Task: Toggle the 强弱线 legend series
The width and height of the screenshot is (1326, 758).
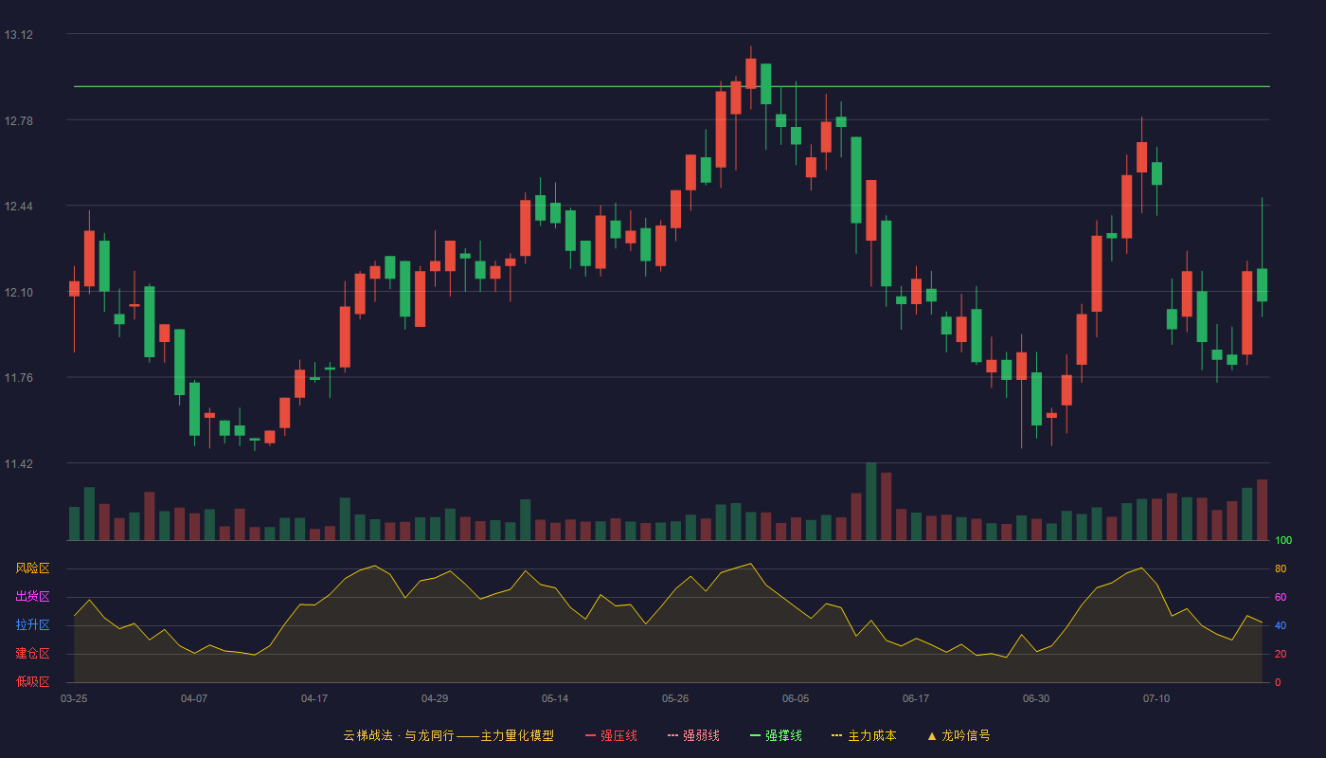Action: pyautogui.click(x=693, y=735)
